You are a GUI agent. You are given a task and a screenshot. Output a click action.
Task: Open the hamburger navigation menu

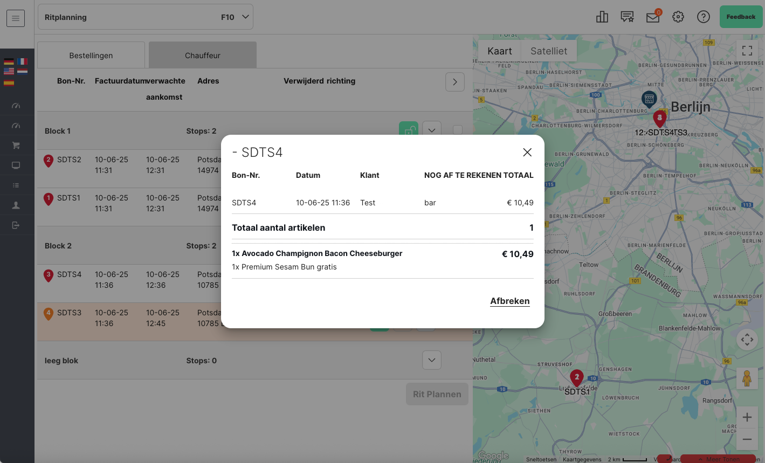click(16, 18)
